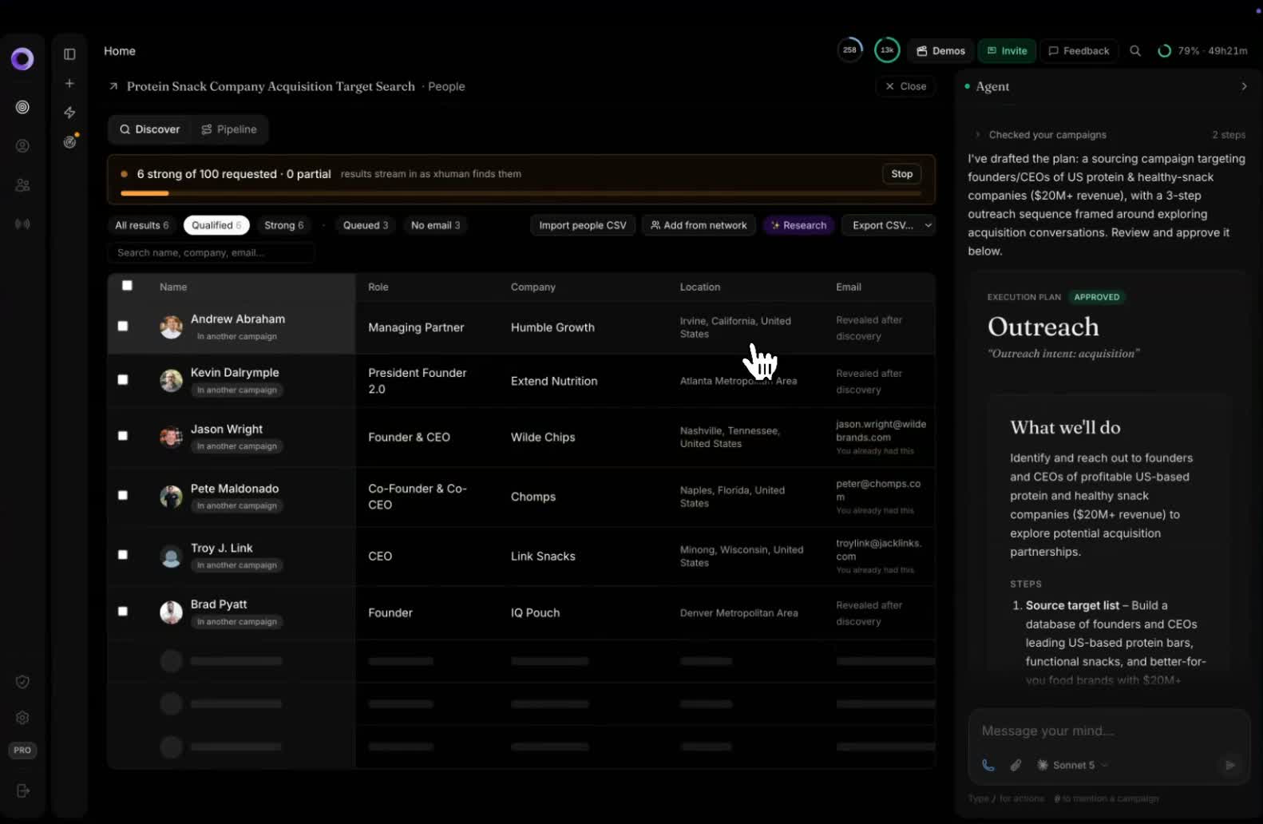The width and height of the screenshot is (1263, 824).
Task: Click the Invite button
Action: (1007, 51)
